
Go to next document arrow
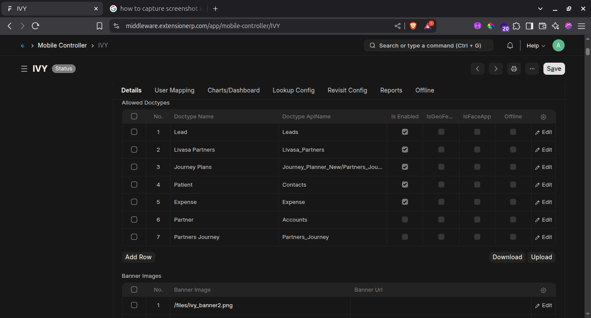click(496, 69)
